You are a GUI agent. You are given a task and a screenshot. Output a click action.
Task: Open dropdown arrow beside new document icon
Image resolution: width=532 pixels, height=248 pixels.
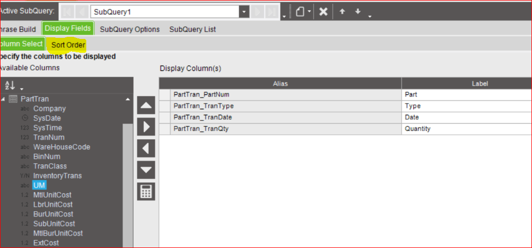[309, 12]
